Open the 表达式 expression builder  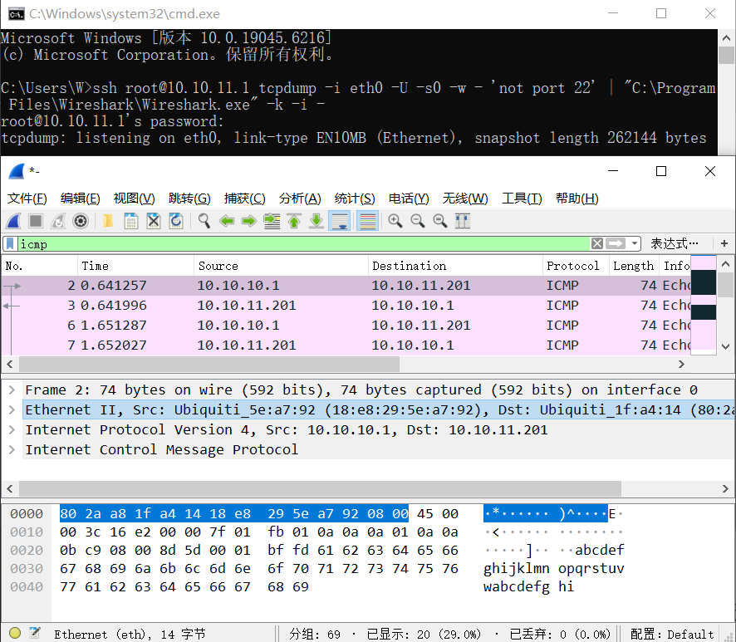coord(674,243)
